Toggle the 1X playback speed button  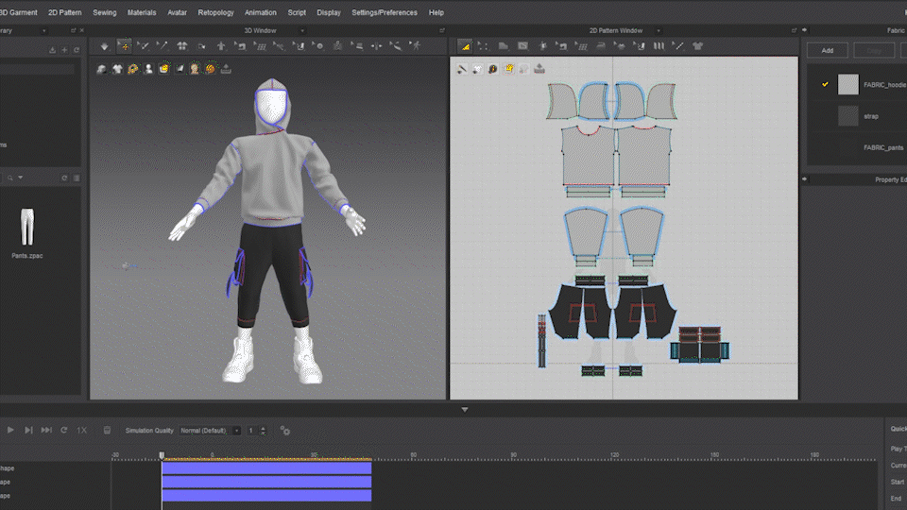click(82, 431)
